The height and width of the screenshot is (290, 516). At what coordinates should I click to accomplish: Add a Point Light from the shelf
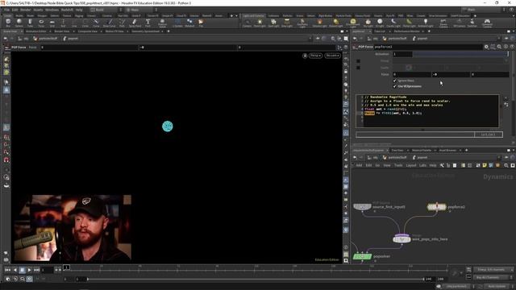point(260,23)
